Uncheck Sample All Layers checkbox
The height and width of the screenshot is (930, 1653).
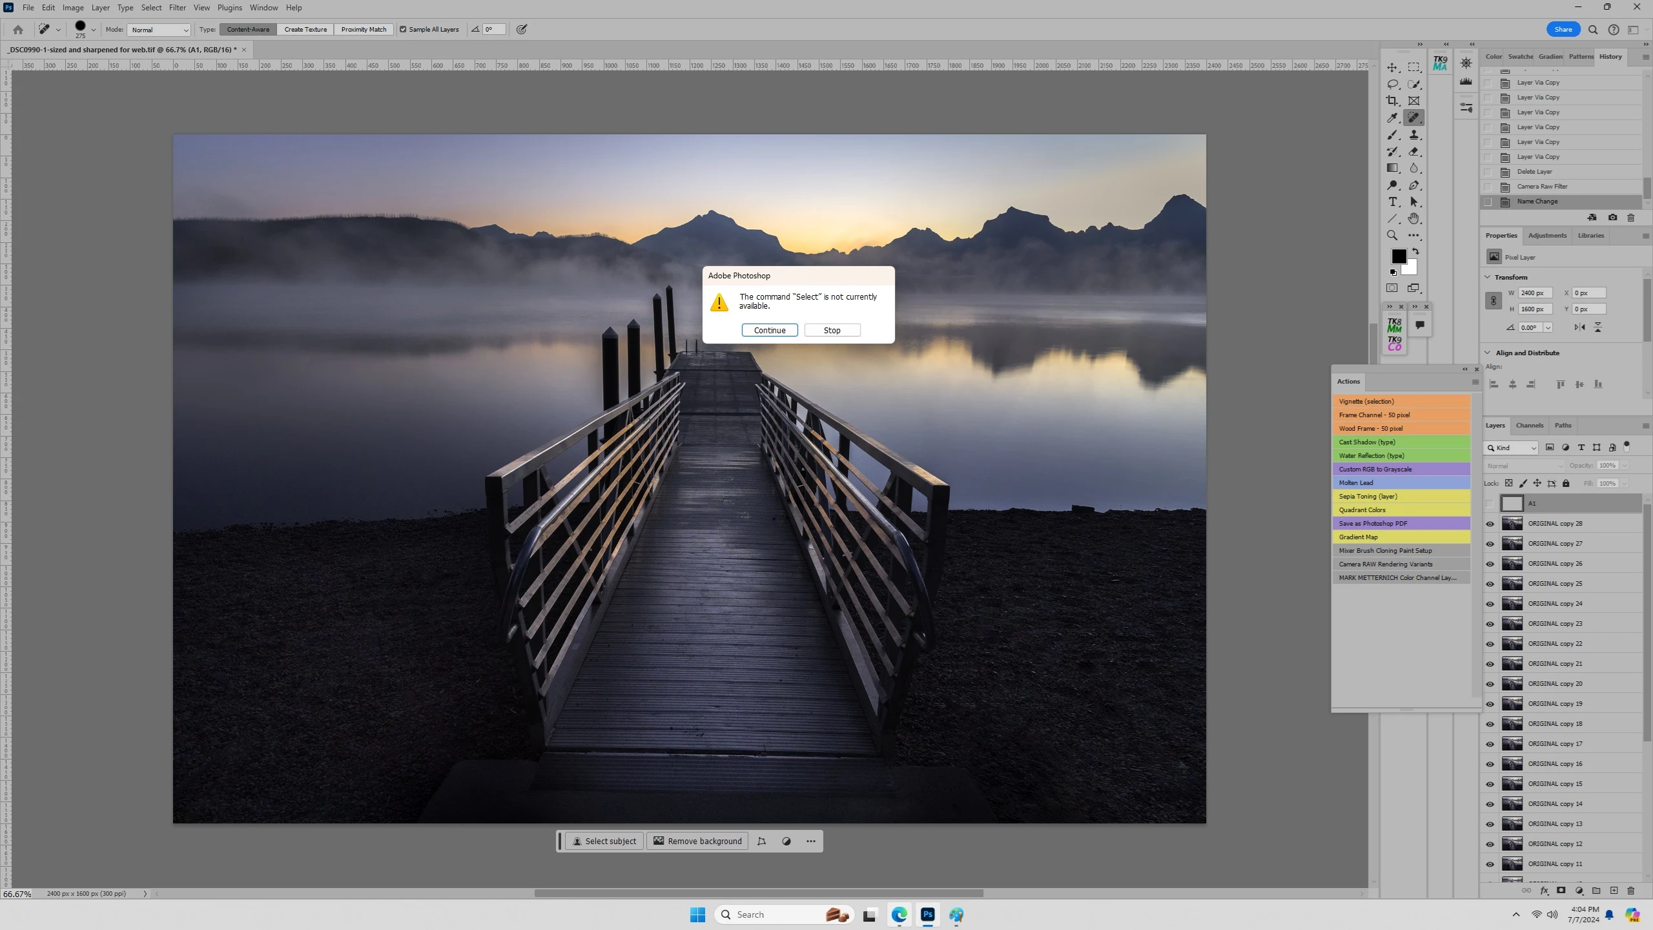point(403,29)
